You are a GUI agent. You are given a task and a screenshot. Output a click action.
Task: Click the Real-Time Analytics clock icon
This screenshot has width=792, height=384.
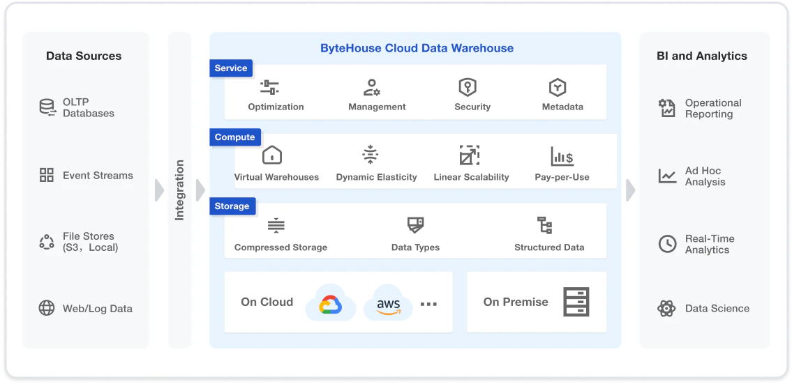click(x=667, y=244)
